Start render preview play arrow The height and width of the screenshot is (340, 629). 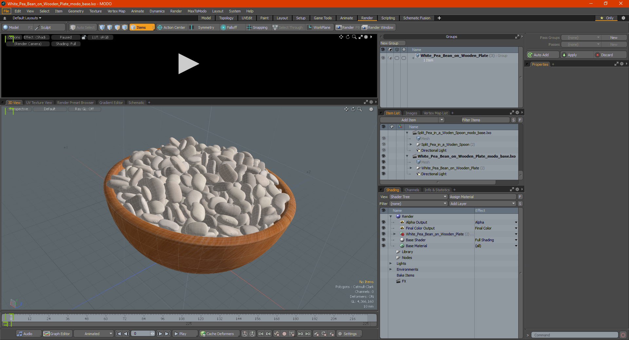coord(188,64)
